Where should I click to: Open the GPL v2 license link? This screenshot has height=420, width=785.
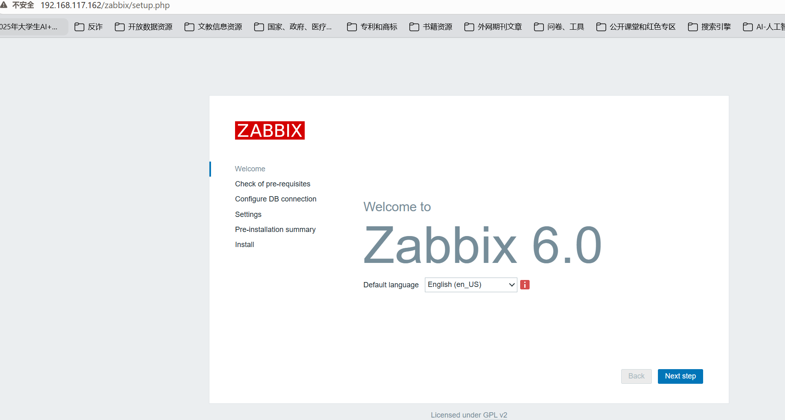(495, 415)
